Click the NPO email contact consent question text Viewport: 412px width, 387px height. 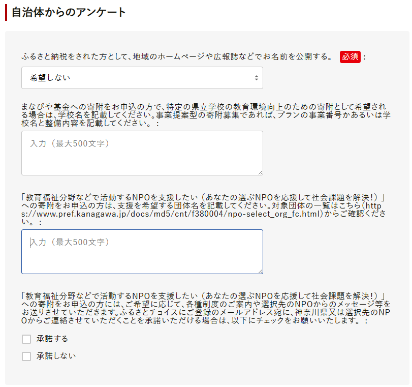(x=203, y=308)
